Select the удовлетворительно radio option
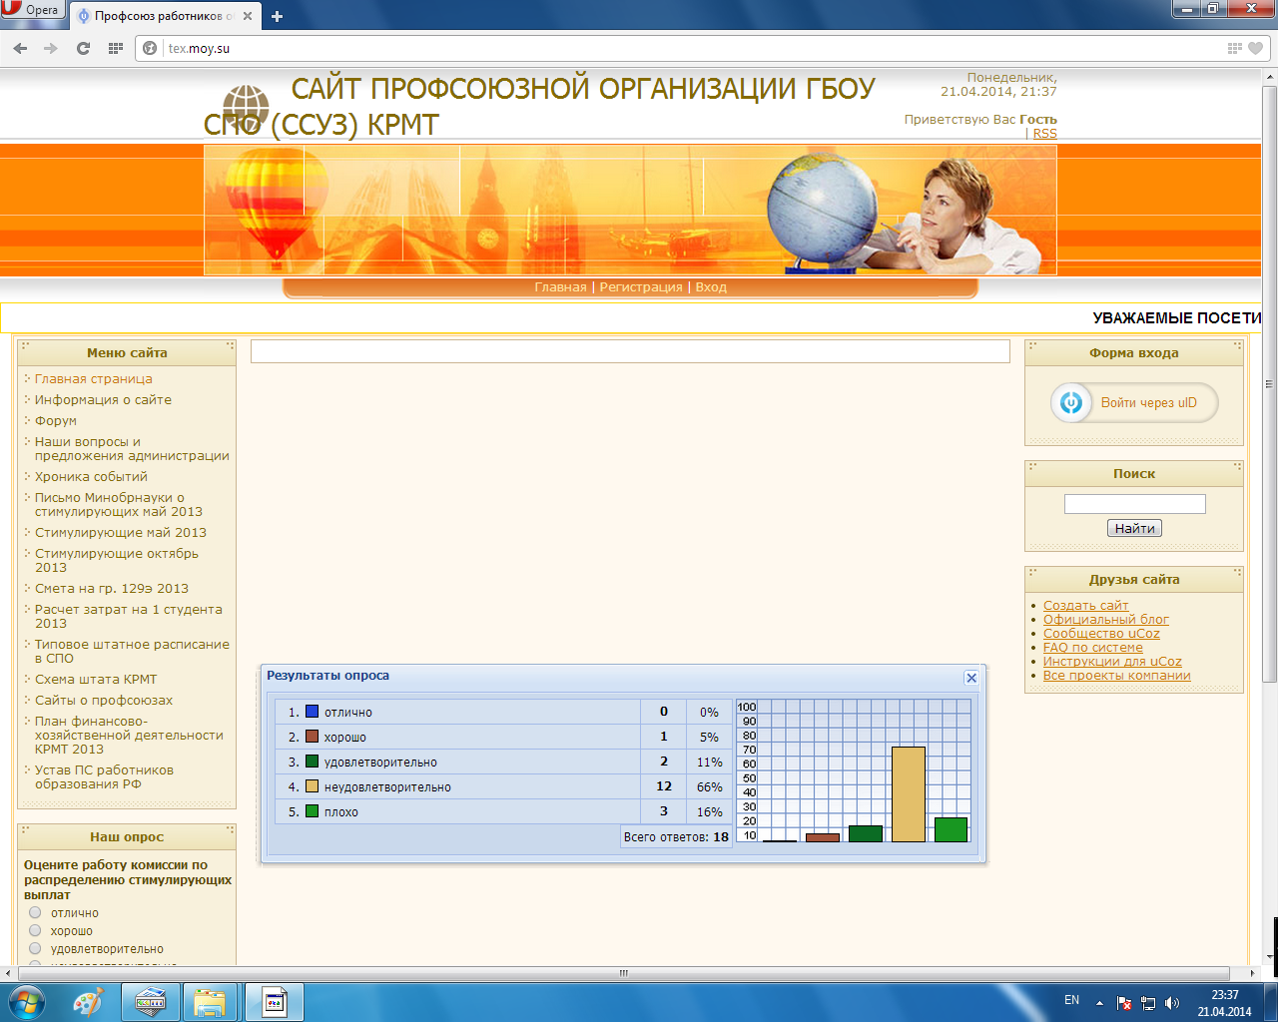Viewport: 1278px width, 1022px height. click(35, 948)
